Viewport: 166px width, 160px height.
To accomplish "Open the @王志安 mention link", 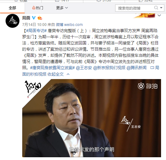I will point(84,68).
